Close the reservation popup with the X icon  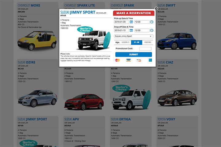pyautogui.click(x=156, y=9)
